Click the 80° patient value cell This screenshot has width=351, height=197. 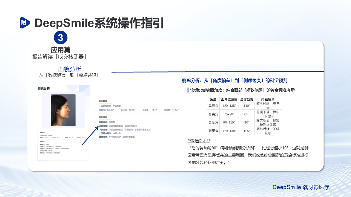click(247, 122)
